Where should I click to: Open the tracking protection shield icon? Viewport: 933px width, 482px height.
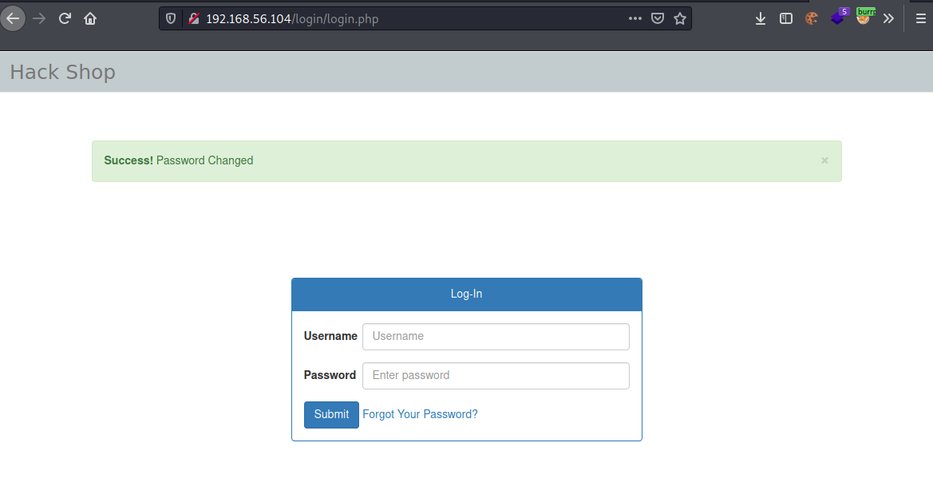[168, 18]
